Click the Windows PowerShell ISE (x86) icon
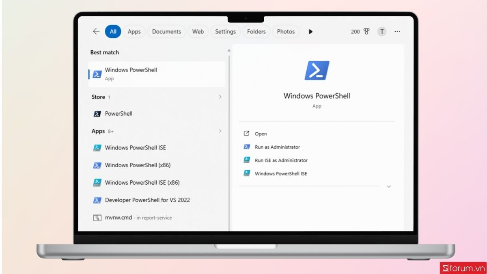 click(97, 183)
